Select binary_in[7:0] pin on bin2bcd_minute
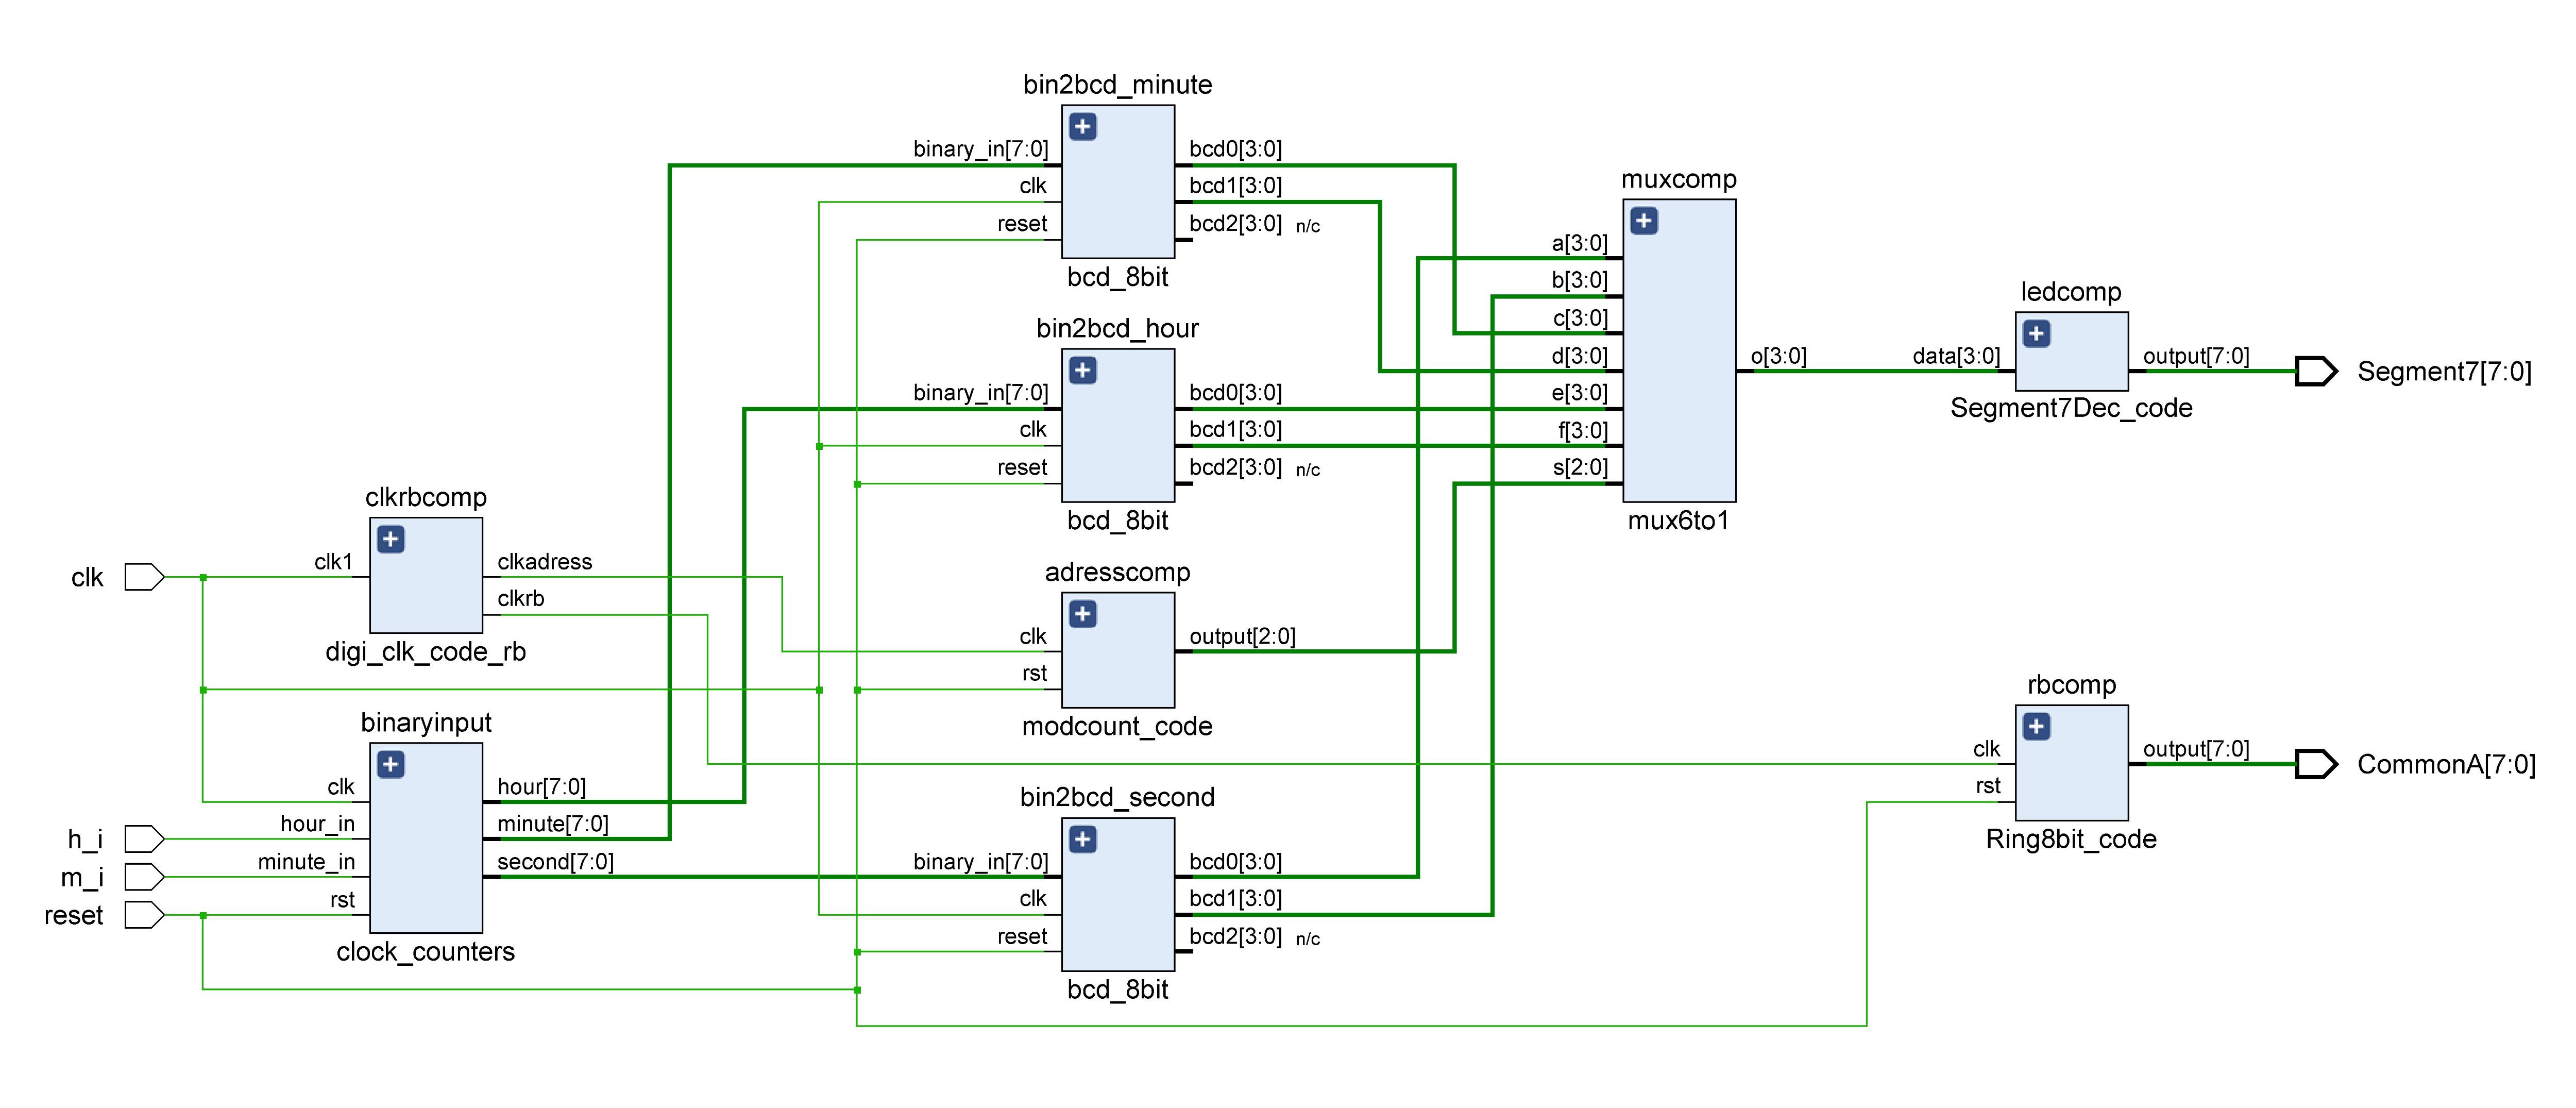 (980, 149)
